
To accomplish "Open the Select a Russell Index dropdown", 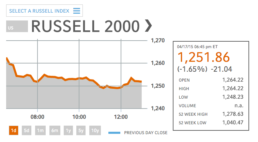I will pyautogui.click(x=44, y=11).
